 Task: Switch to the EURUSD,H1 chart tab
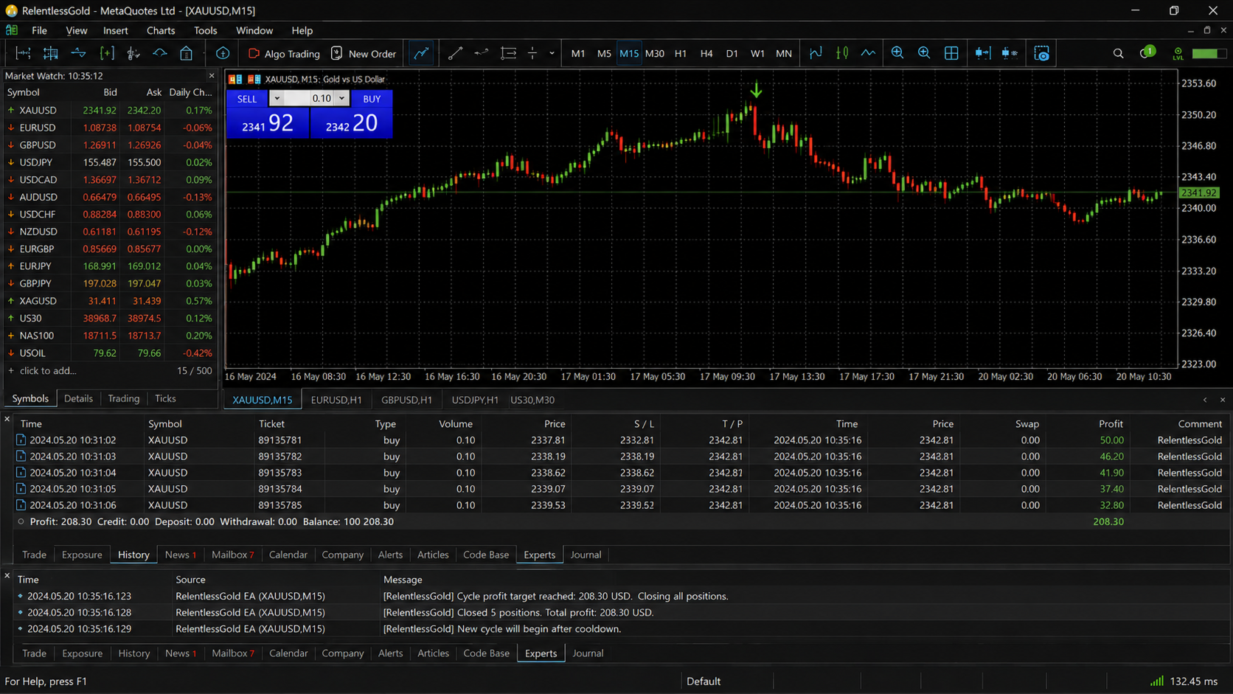pos(336,400)
